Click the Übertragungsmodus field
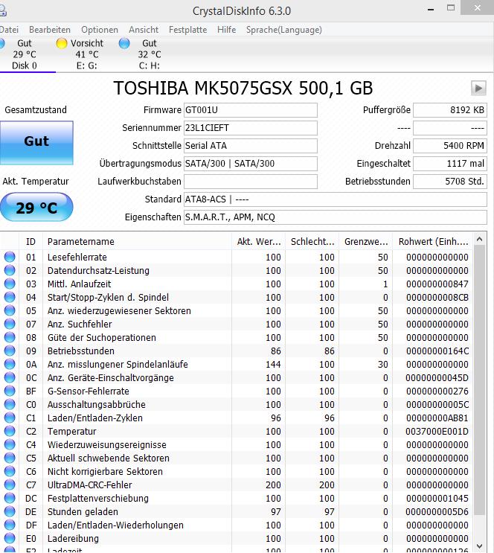Viewport: 494px width, 553px height. click(251, 164)
